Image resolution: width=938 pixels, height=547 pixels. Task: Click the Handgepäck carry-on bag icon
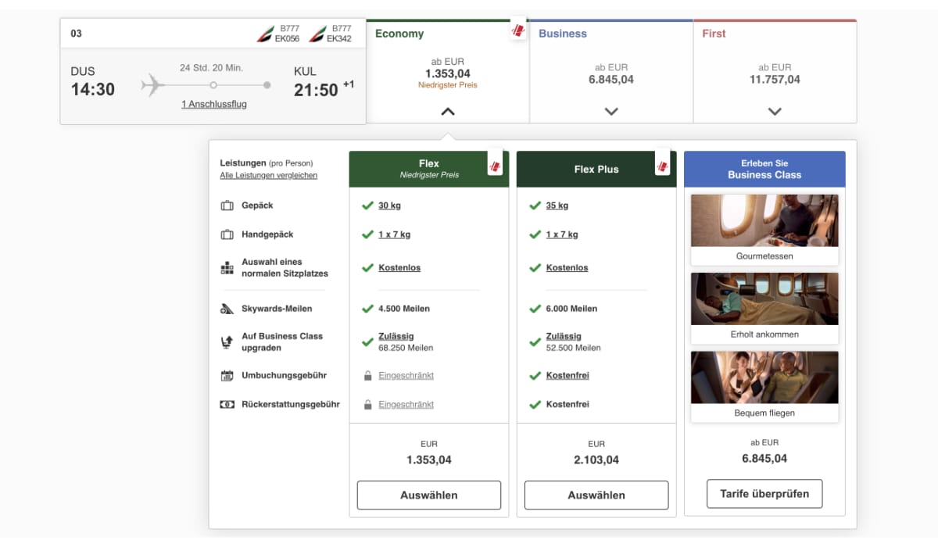228,234
